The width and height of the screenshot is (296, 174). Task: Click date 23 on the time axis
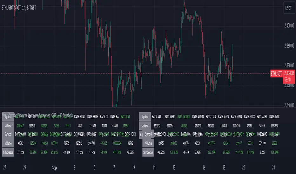coord(273,166)
